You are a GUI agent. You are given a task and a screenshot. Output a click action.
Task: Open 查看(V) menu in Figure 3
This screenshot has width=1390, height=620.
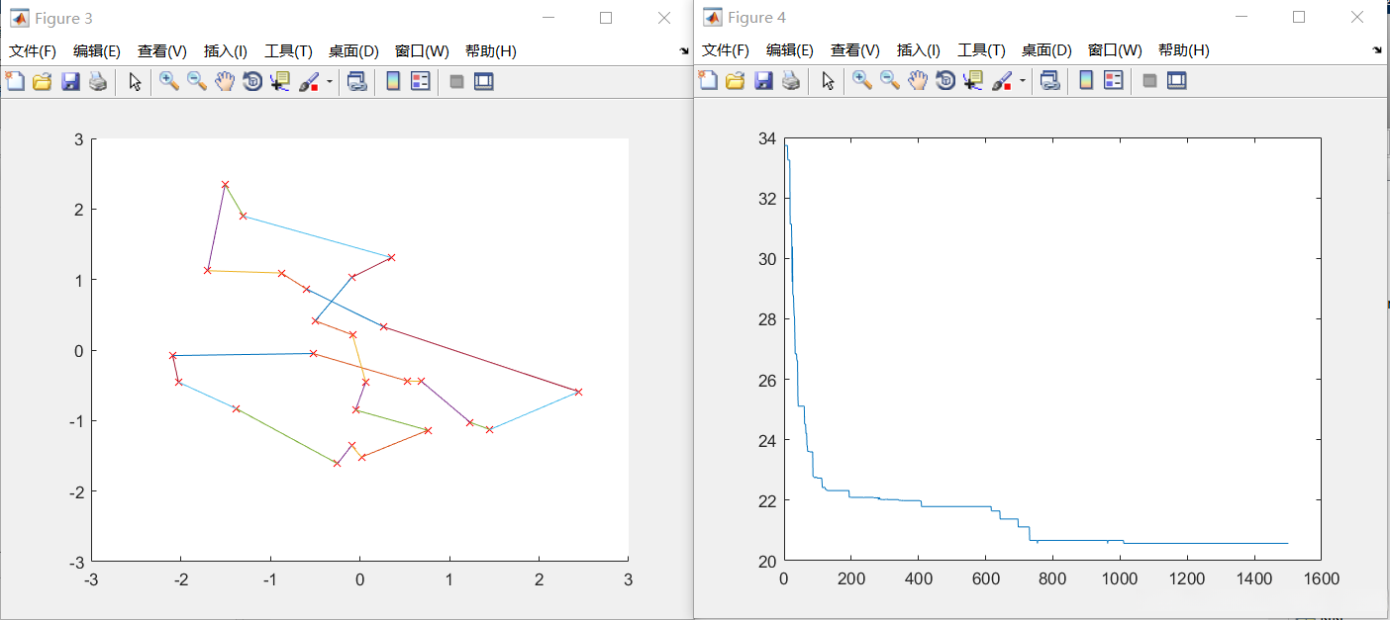pos(162,51)
